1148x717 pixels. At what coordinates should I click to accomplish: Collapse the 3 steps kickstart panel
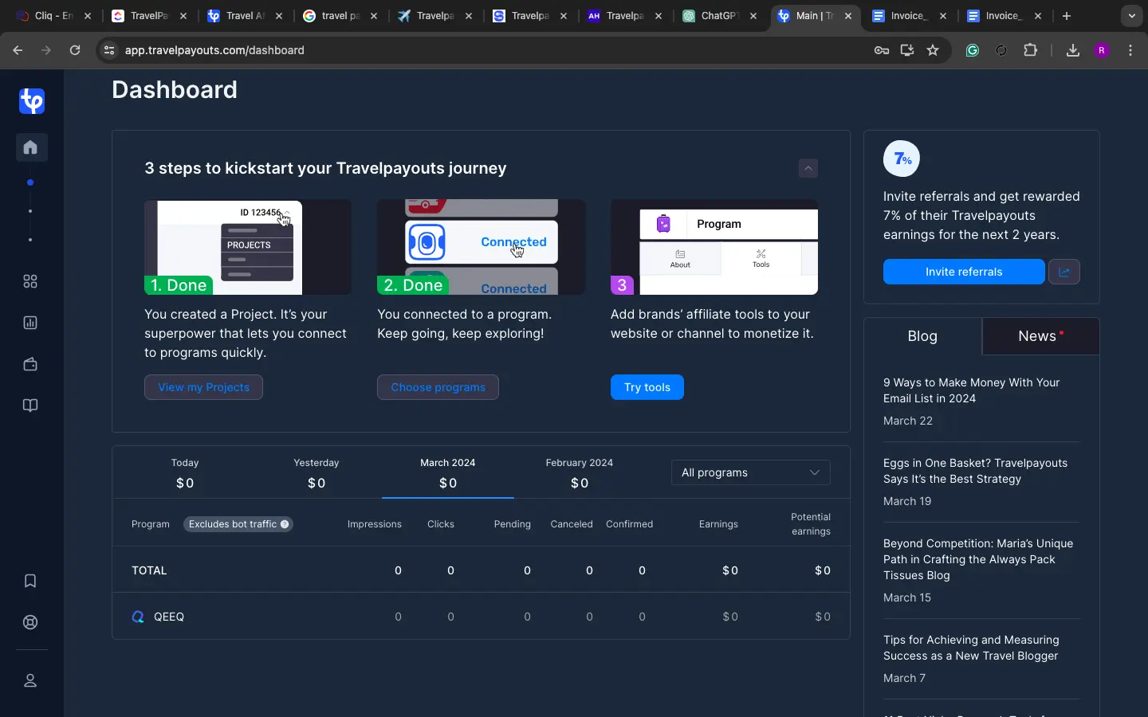808,168
